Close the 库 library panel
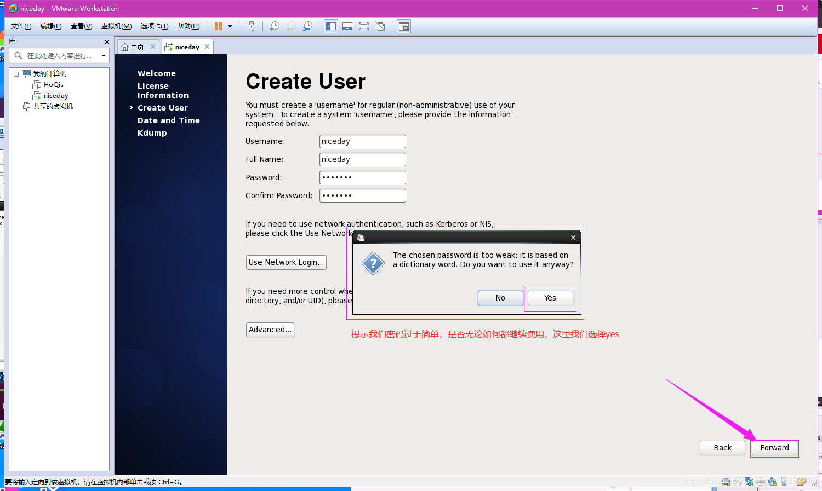This screenshot has height=491, width=822. tap(107, 42)
